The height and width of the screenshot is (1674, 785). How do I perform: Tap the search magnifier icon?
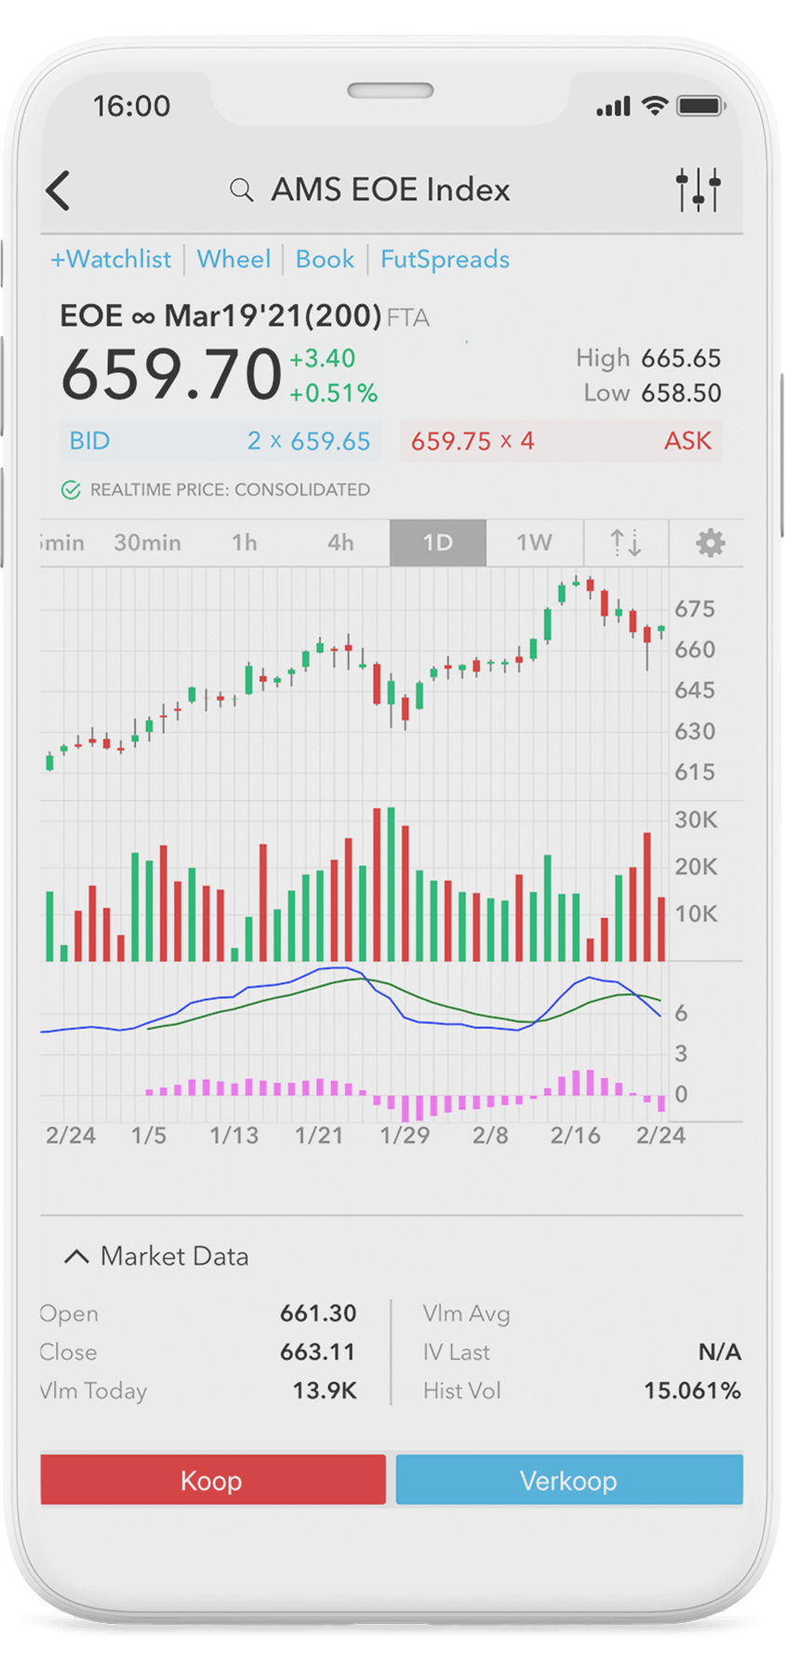[241, 191]
